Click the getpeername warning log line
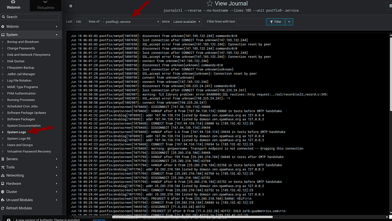 pos(187,148)
